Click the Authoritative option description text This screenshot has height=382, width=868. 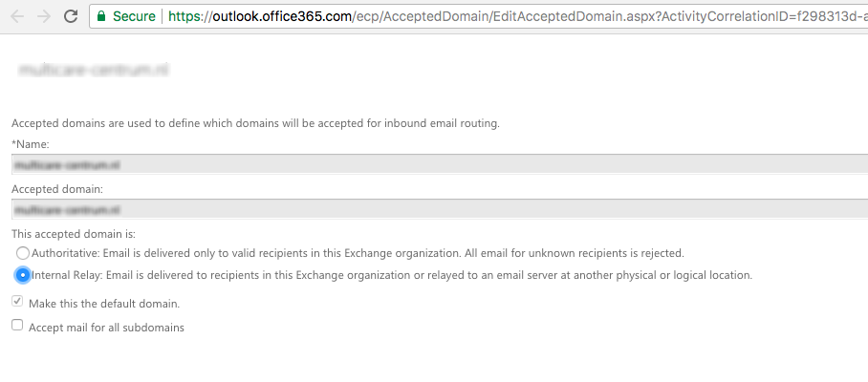point(358,254)
